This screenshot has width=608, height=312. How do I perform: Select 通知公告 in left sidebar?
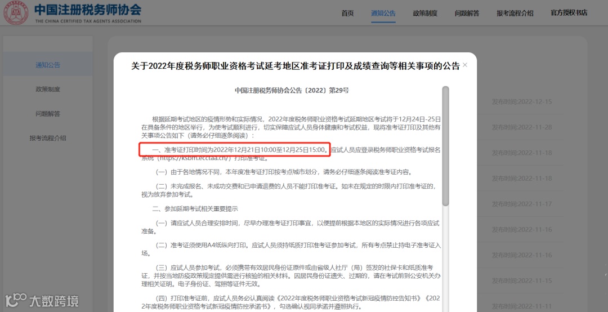pyautogui.click(x=48, y=65)
